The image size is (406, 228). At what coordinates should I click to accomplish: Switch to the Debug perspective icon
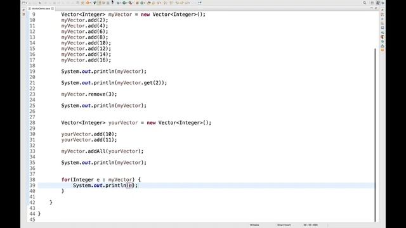(383, 3)
